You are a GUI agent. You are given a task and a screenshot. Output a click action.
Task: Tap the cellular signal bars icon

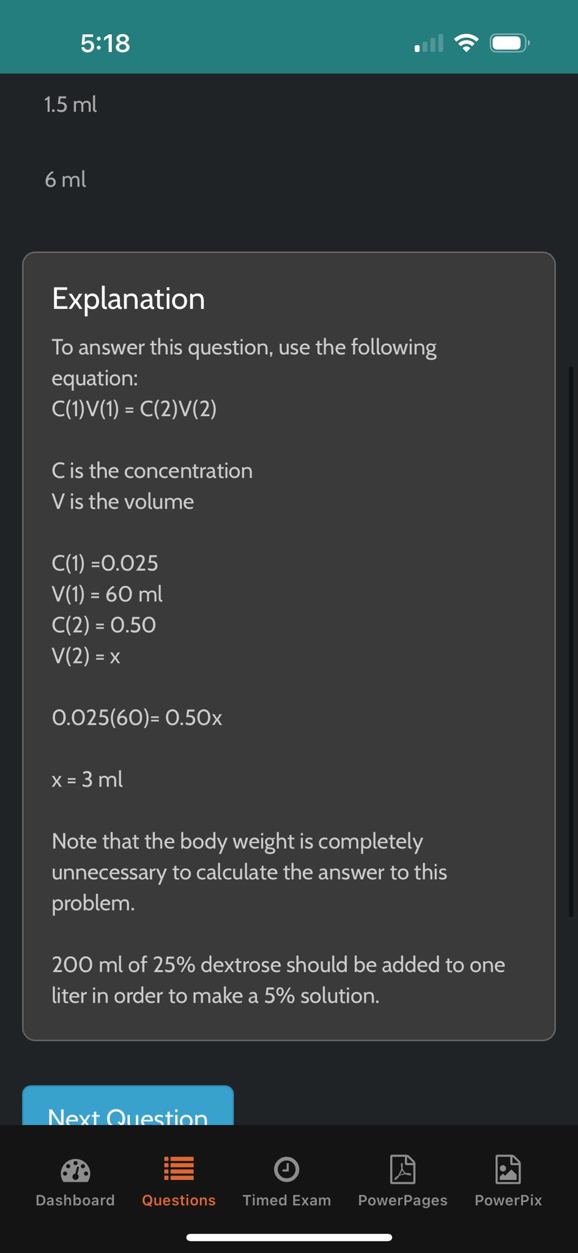[429, 43]
